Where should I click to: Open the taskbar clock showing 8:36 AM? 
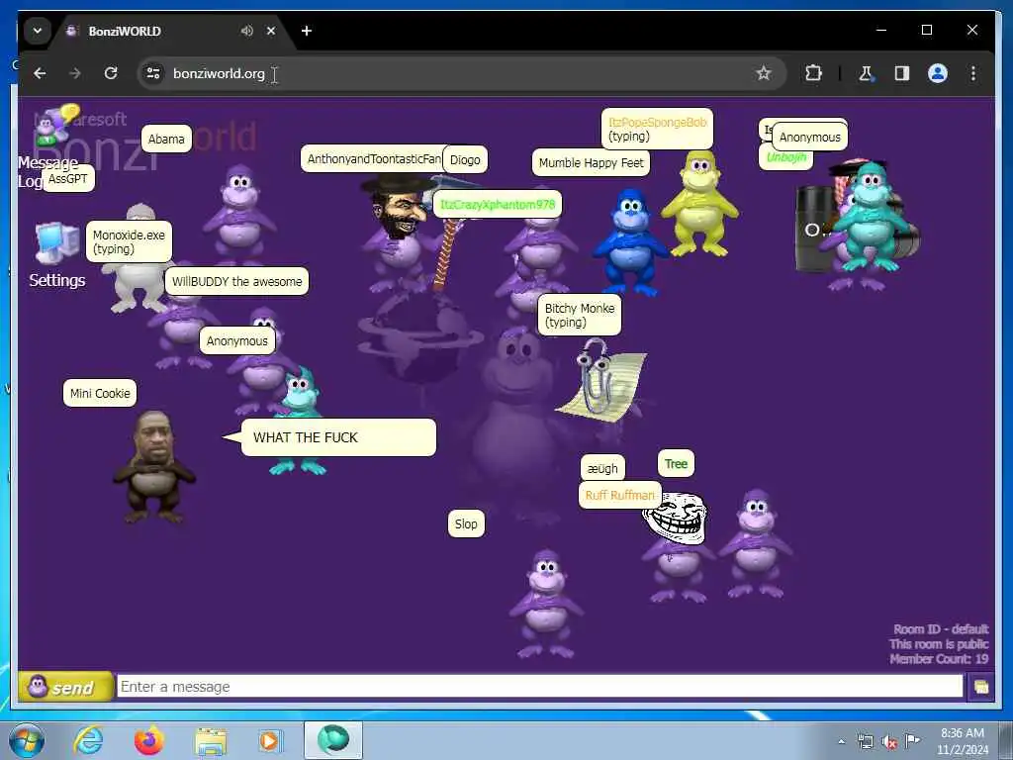(963, 741)
